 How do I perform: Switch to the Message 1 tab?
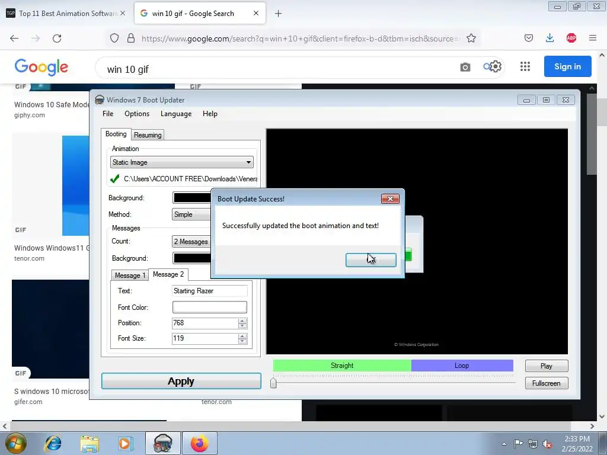130,275
